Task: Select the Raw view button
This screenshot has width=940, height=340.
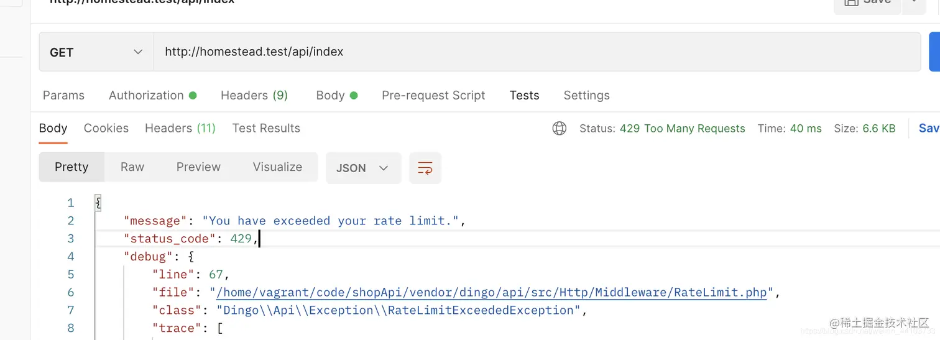Action: [132, 167]
